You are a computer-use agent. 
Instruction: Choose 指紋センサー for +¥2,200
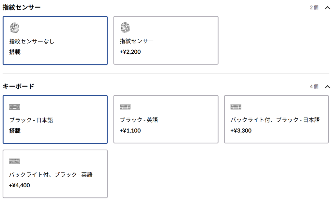(x=166, y=40)
